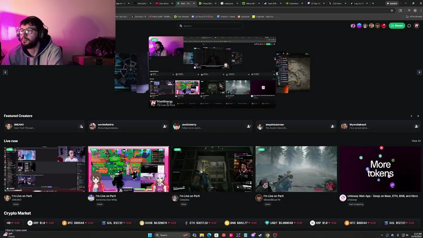Click Start Swapping under the Uniswap ad
The height and width of the screenshot is (238, 423).
point(356,204)
